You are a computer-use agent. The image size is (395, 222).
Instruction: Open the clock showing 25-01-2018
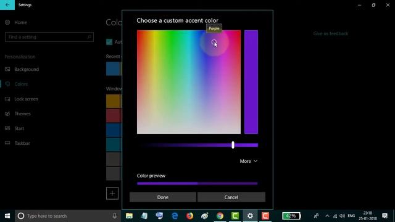click(x=368, y=216)
